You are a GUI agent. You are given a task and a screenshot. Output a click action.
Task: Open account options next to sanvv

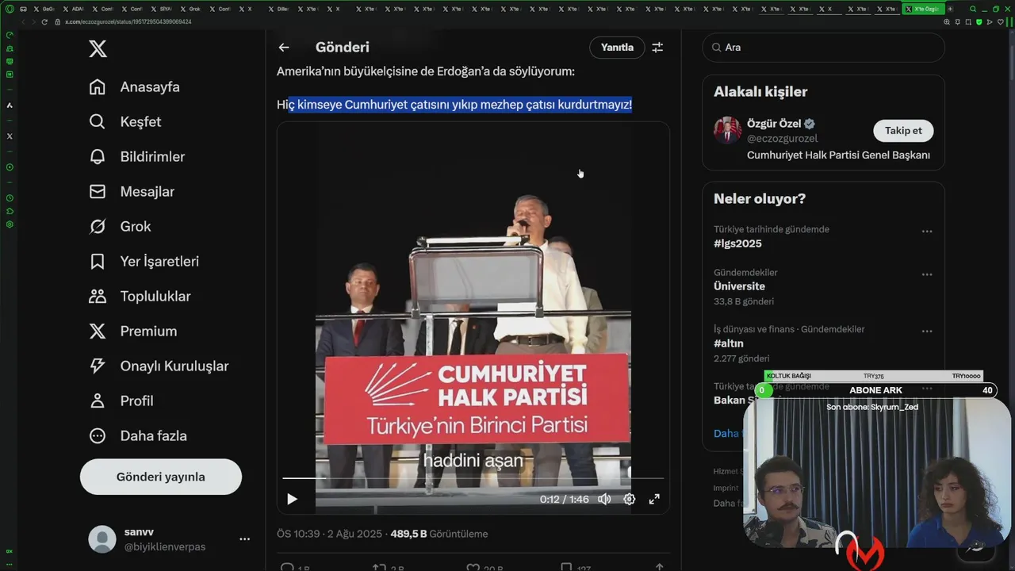(244, 539)
